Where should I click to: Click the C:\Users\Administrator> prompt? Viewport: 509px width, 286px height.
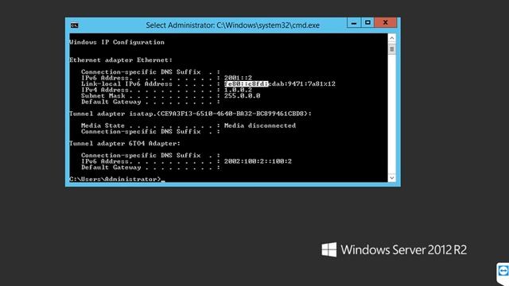[x=115, y=179]
